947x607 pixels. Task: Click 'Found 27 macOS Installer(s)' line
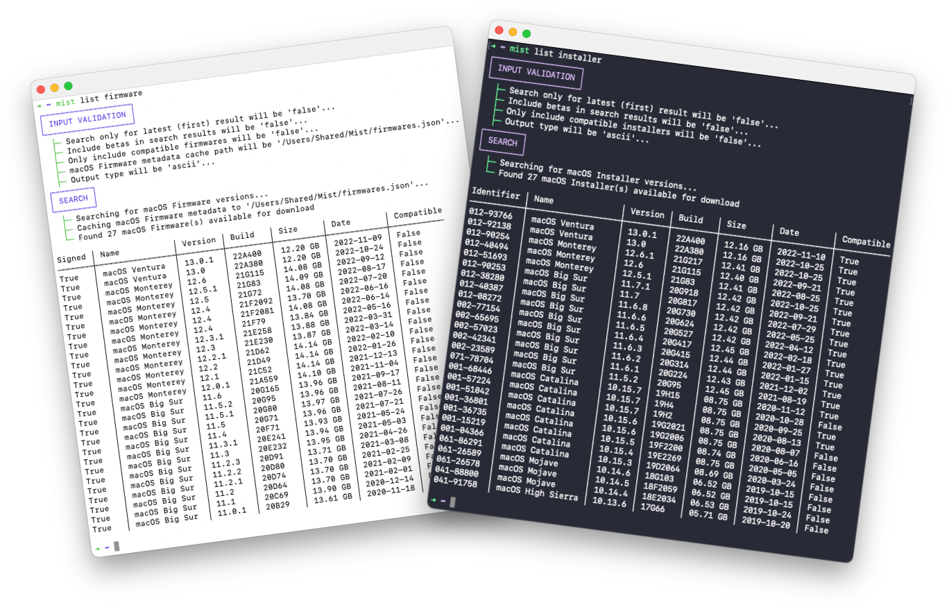point(619,188)
